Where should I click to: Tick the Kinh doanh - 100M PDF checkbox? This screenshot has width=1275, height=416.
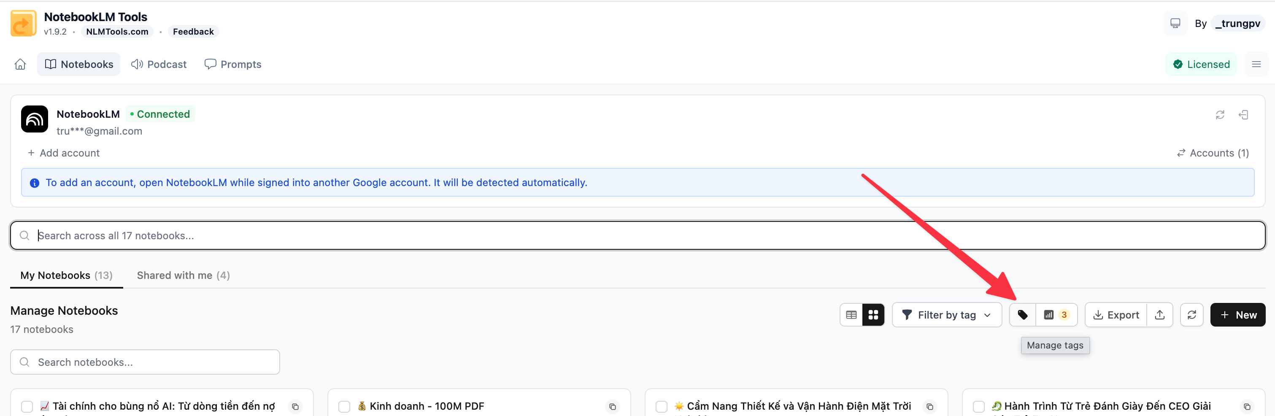[x=345, y=407]
